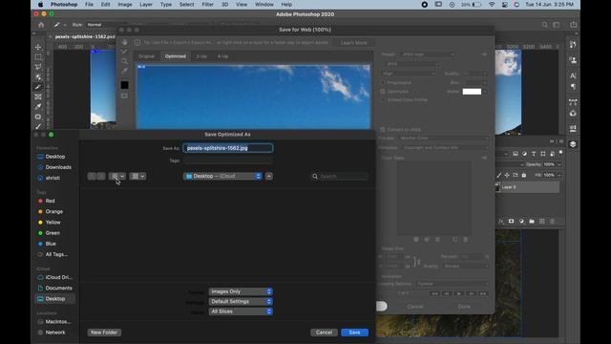Screen dimensions: 611x344
Task: Click lock all layers padlock icon
Action: tap(524, 175)
